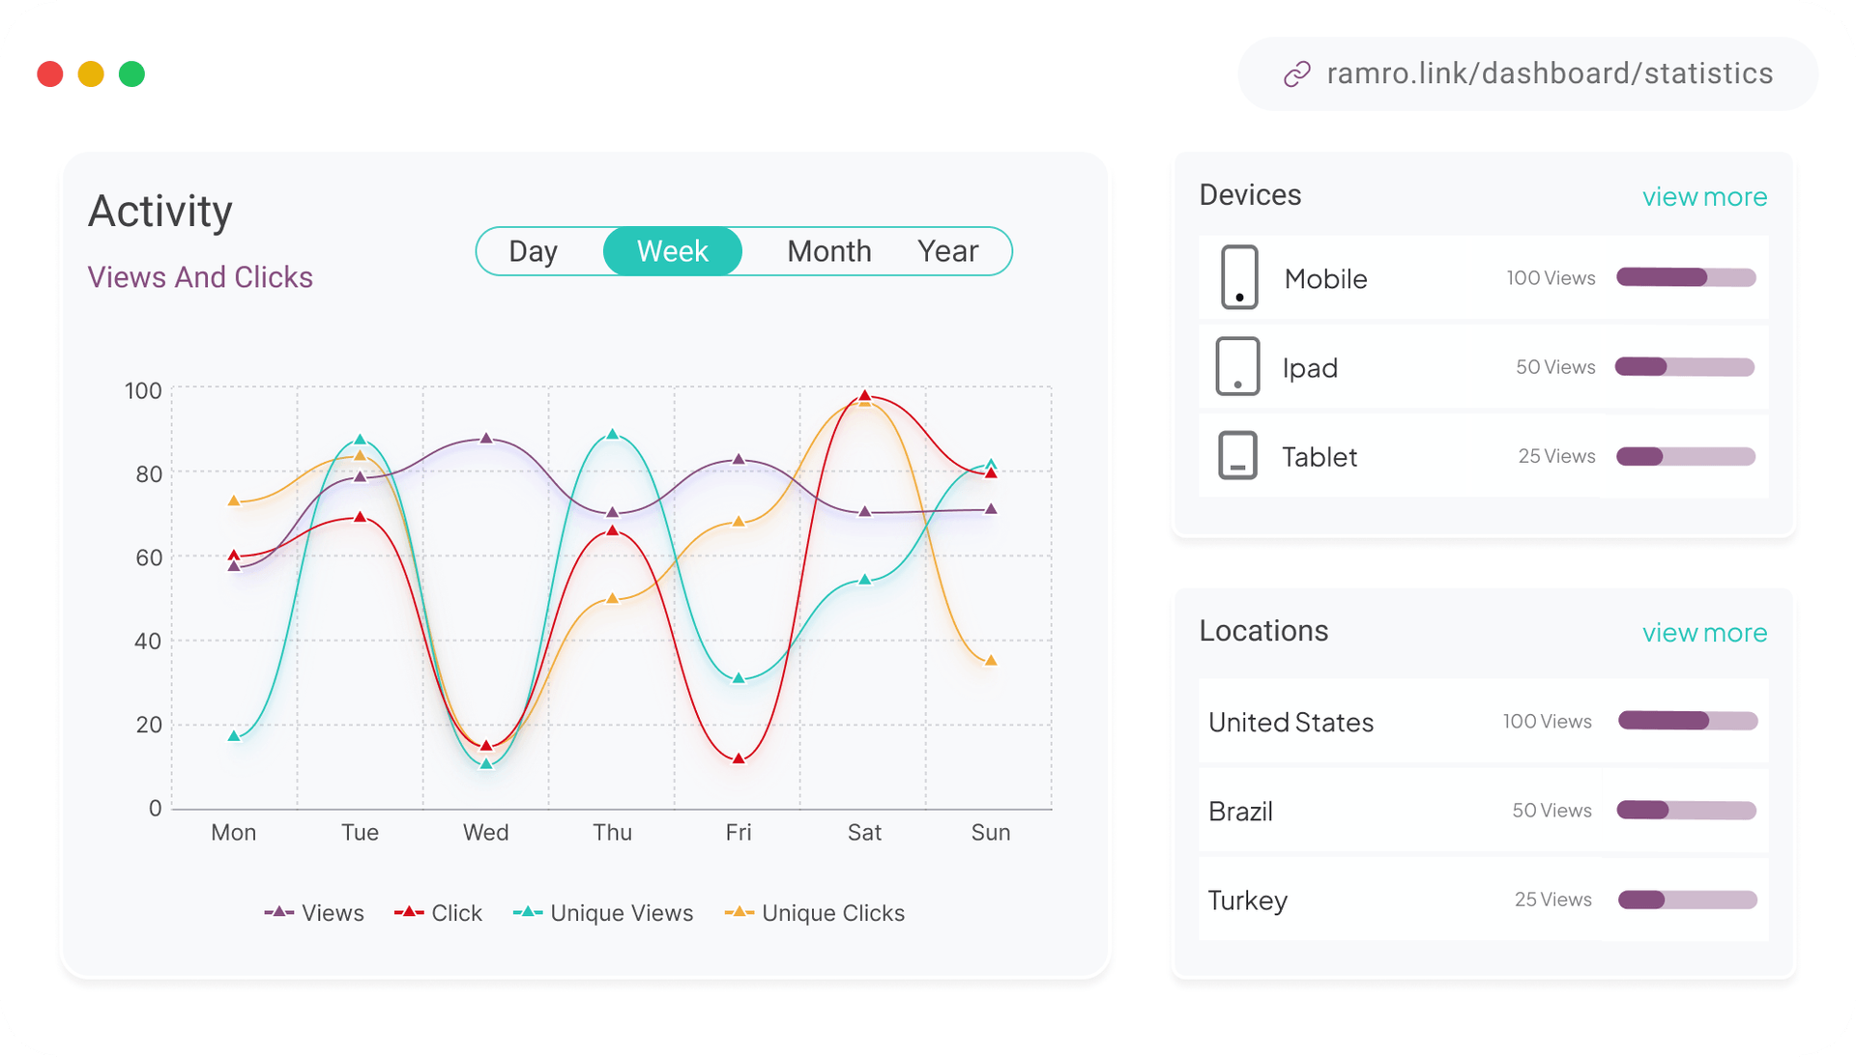The width and height of the screenshot is (1856, 1057).
Task: Click the Ipad device icon
Action: coord(1237,366)
